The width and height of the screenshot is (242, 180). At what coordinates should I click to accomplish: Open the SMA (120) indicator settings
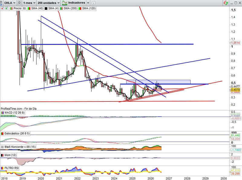(x=89, y=8)
